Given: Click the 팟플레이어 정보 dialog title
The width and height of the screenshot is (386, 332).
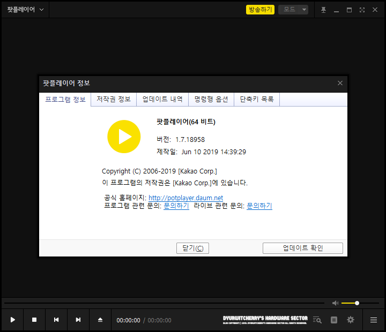Looking at the screenshot, I should point(66,83).
